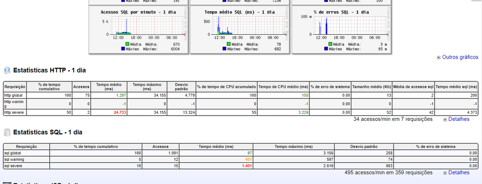Click the green 155 CPU time value
482x184 pixels.
click(x=305, y=95)
